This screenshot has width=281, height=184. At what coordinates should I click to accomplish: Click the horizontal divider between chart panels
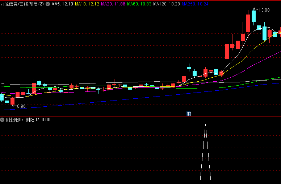pyautogui.click(x=140, y=116)
